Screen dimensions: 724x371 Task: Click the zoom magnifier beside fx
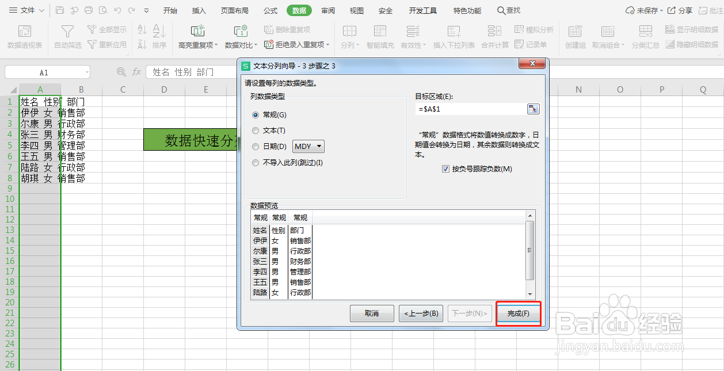pos(121,72)
